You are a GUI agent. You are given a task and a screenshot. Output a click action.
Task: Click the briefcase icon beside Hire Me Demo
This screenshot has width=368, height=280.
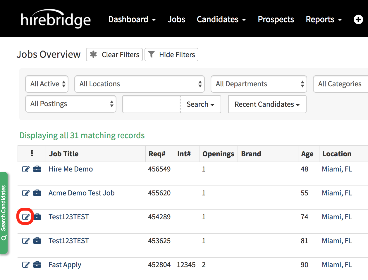click(x=37, y=169)
